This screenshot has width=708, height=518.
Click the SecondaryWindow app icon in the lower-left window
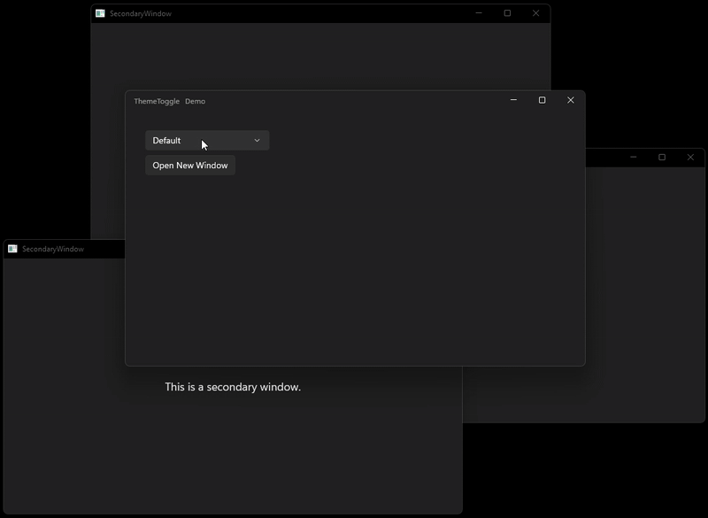[x=11, y=248]
